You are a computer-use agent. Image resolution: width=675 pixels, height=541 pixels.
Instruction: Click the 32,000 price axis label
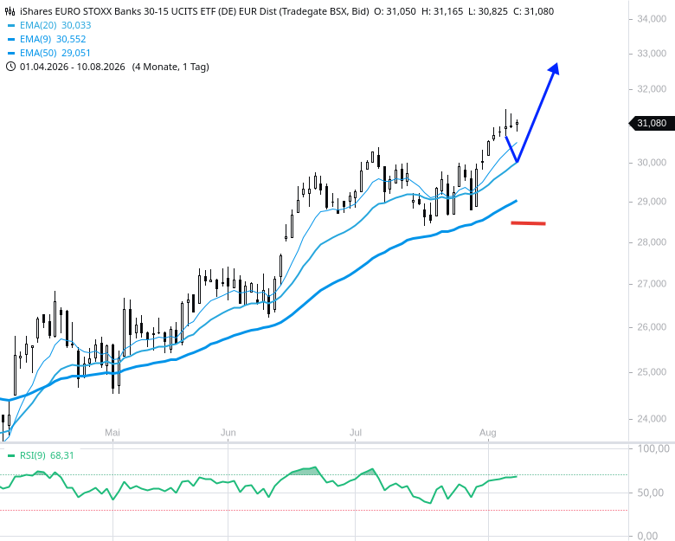coord(652,89)
